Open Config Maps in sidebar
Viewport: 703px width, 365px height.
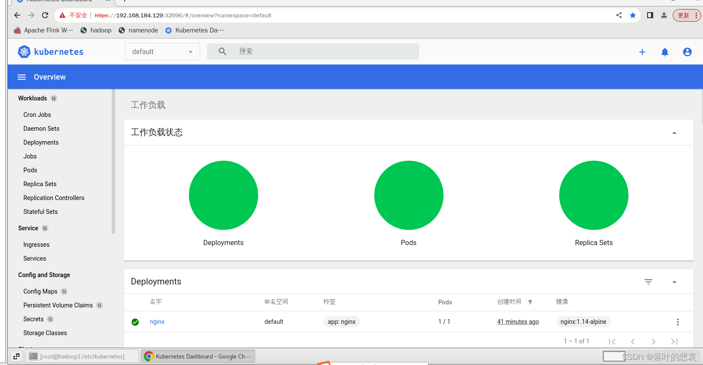pyautogui.click(x=40, y=291)
